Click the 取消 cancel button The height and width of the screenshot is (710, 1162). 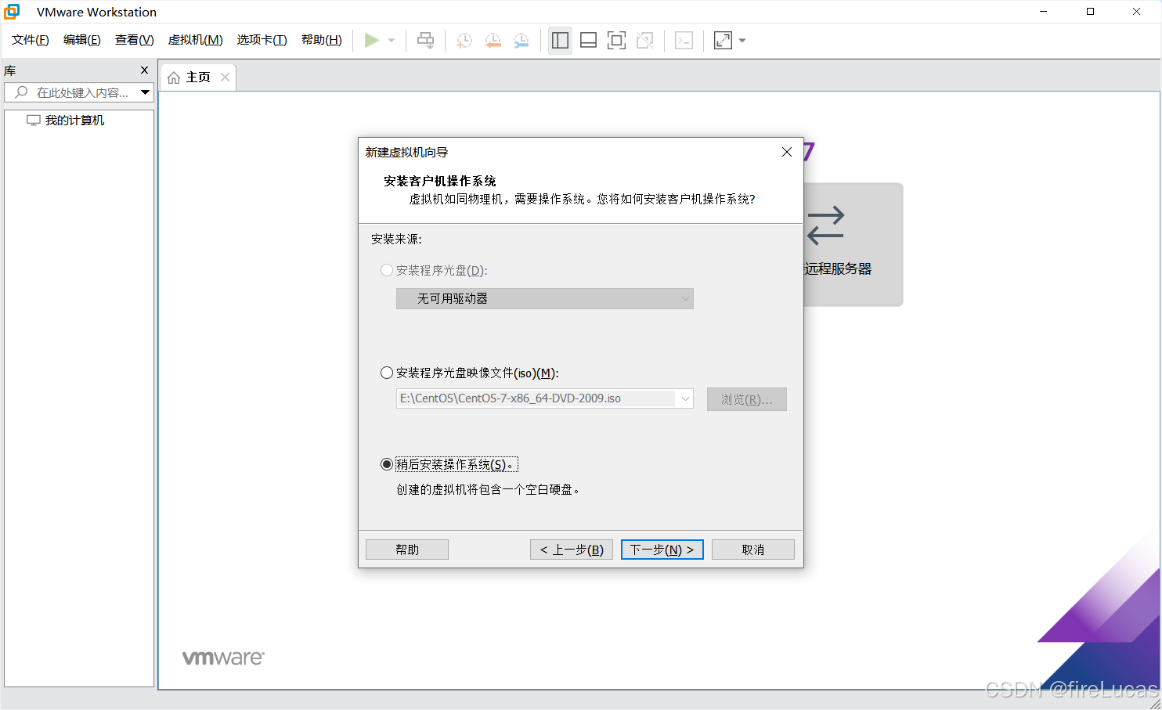(x=753, y=550)
